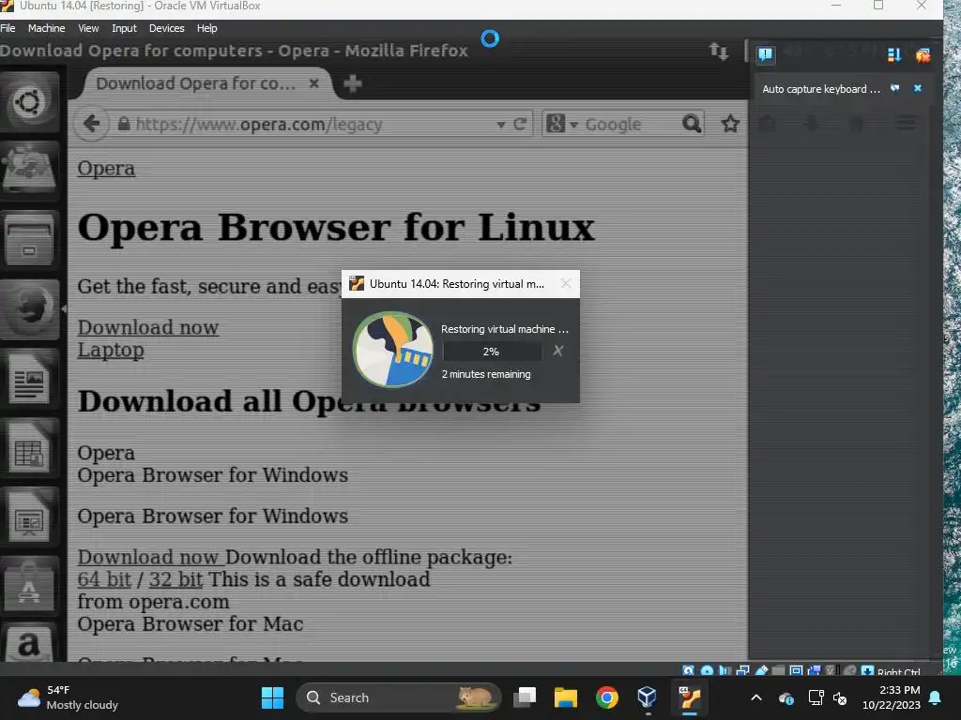Close the Download Opera Firefox tab
Viewport: 961px width, 720px height.
pyautogui.click(x=313, y=83)
